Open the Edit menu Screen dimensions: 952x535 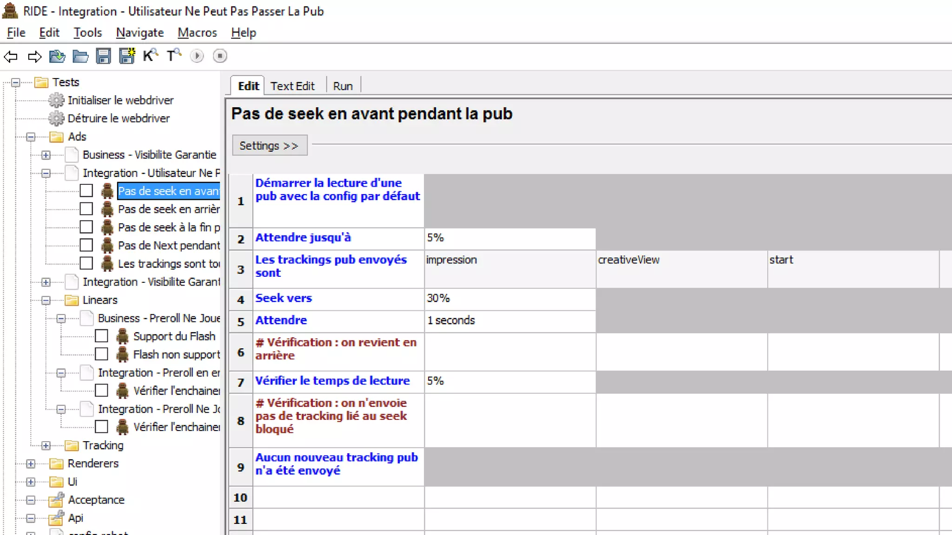(x=49, y=33)
